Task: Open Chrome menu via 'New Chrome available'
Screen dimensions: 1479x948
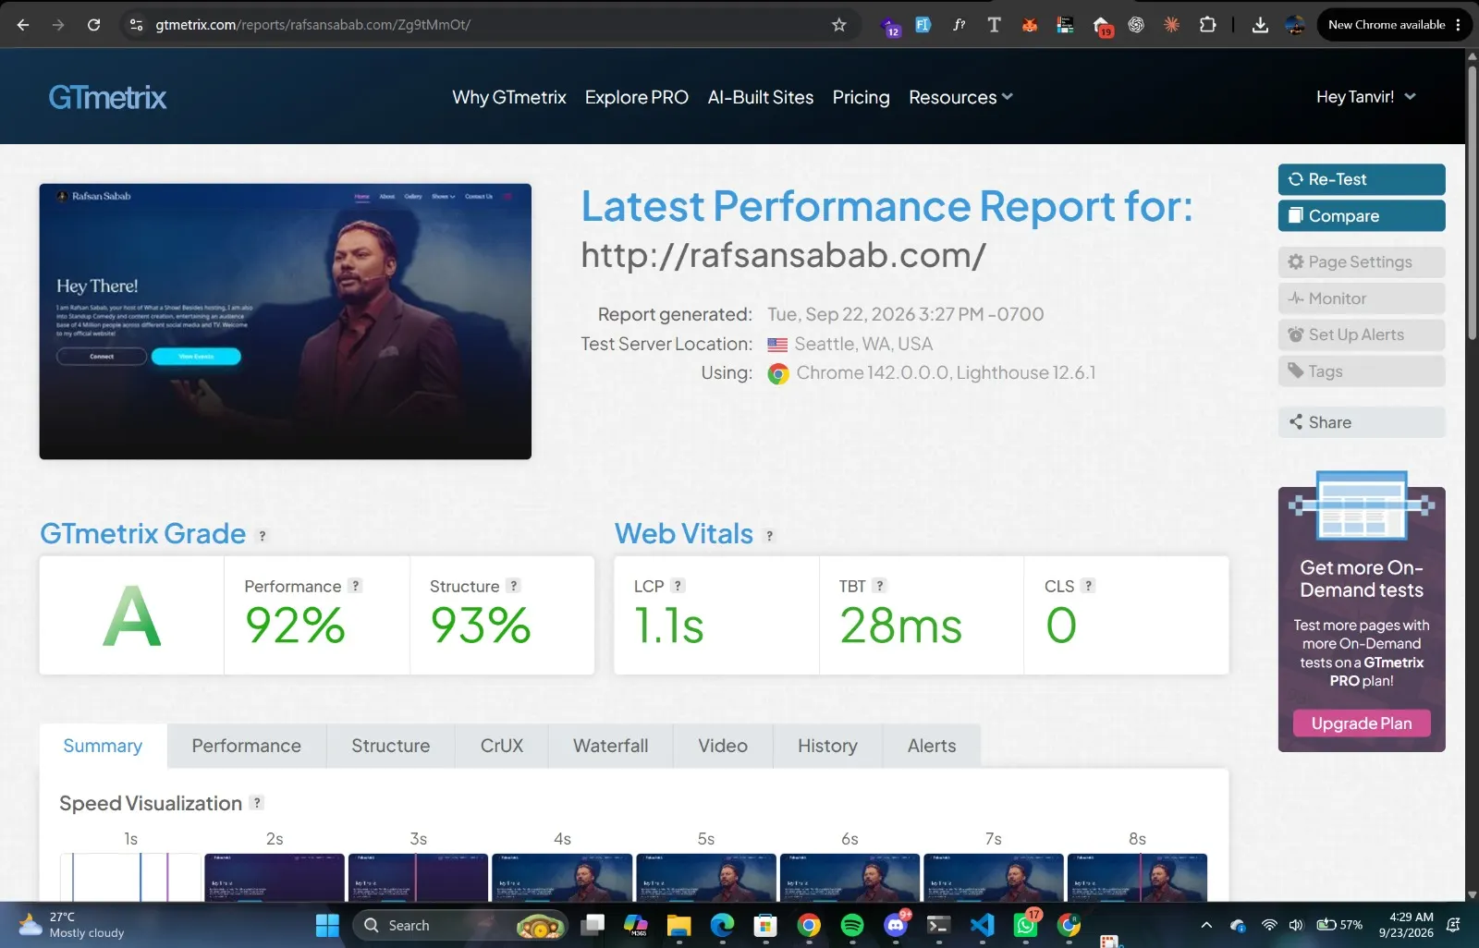Action: point(1394,25)
